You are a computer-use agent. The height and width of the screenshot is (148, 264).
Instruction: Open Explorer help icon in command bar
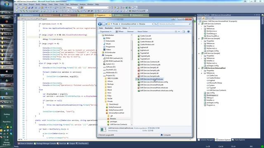189,32
